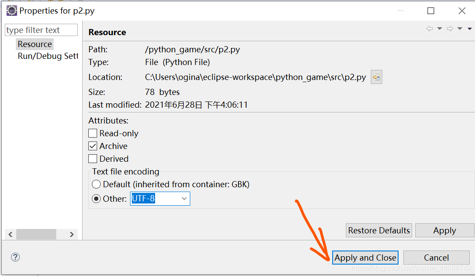
Task: Open Run/Debug Settings page
Action: (x=47, y=56)
